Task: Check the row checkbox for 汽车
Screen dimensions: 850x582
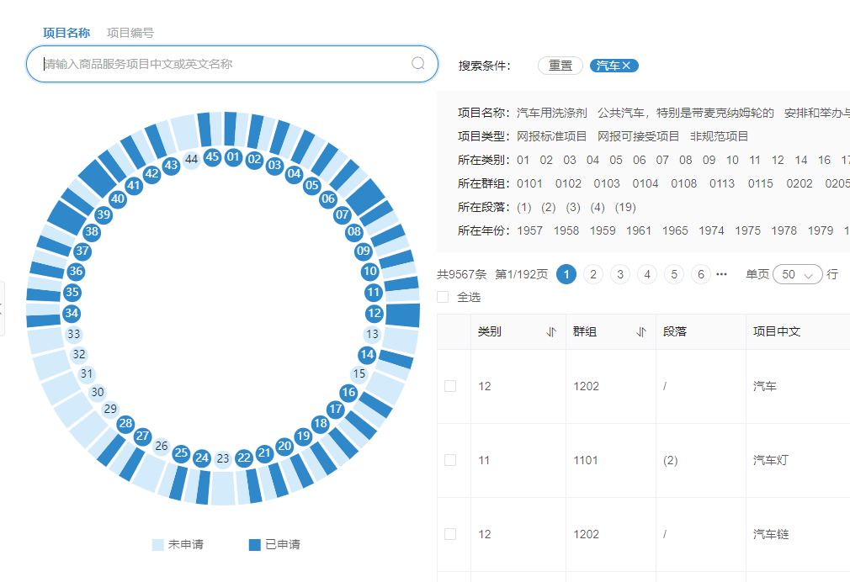Action: [450, 386]
